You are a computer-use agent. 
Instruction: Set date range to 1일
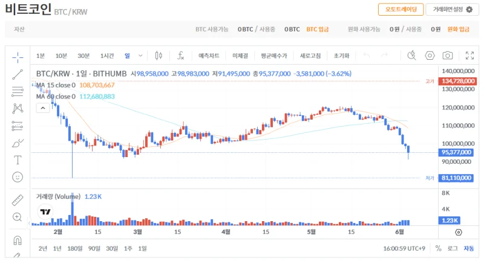pyautogui.click(x=142, y=248)
